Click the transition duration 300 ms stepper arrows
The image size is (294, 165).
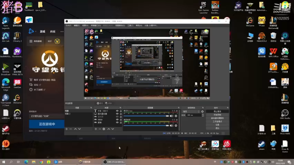point(203,115)
